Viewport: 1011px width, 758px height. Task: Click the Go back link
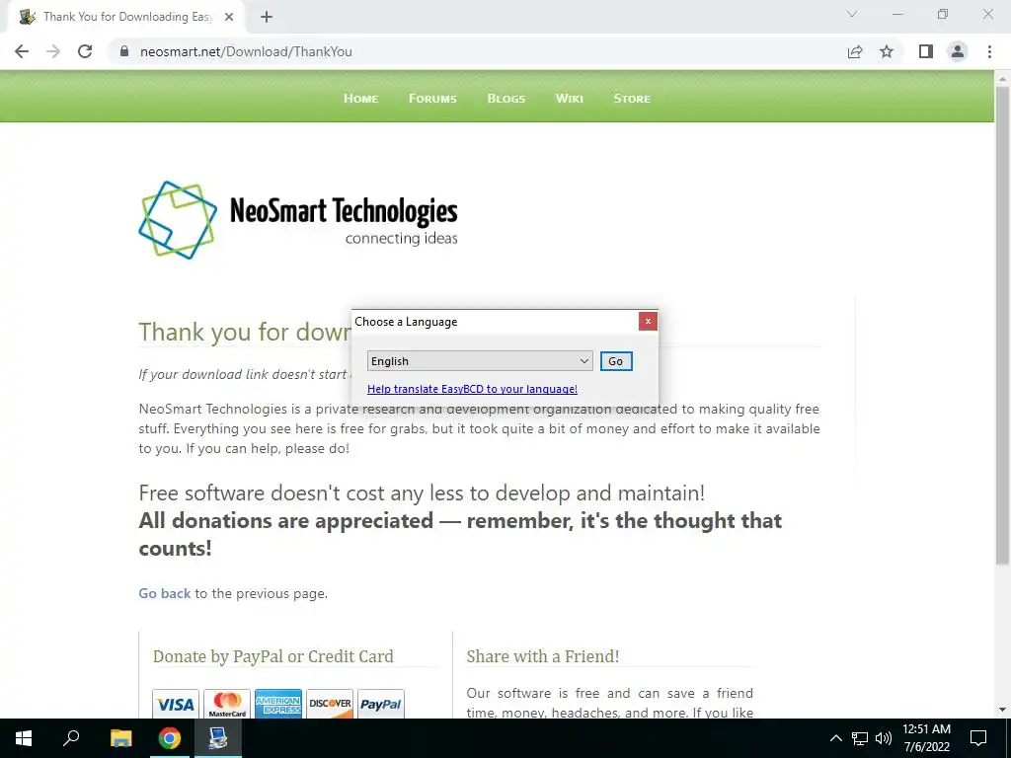coord(165,593)
